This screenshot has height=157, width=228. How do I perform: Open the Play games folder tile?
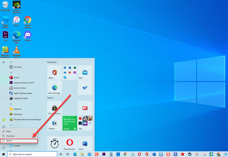point(85,123)
